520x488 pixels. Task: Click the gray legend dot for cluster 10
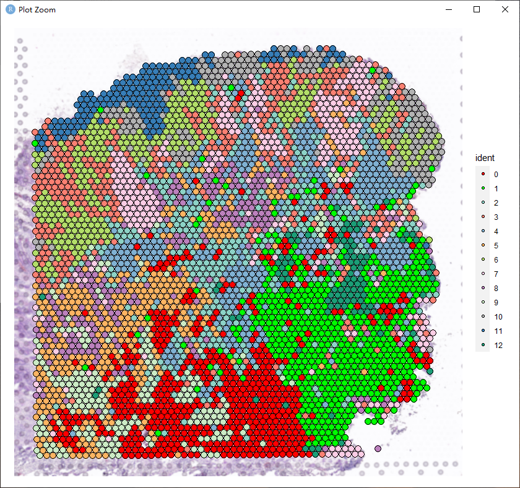483,316
